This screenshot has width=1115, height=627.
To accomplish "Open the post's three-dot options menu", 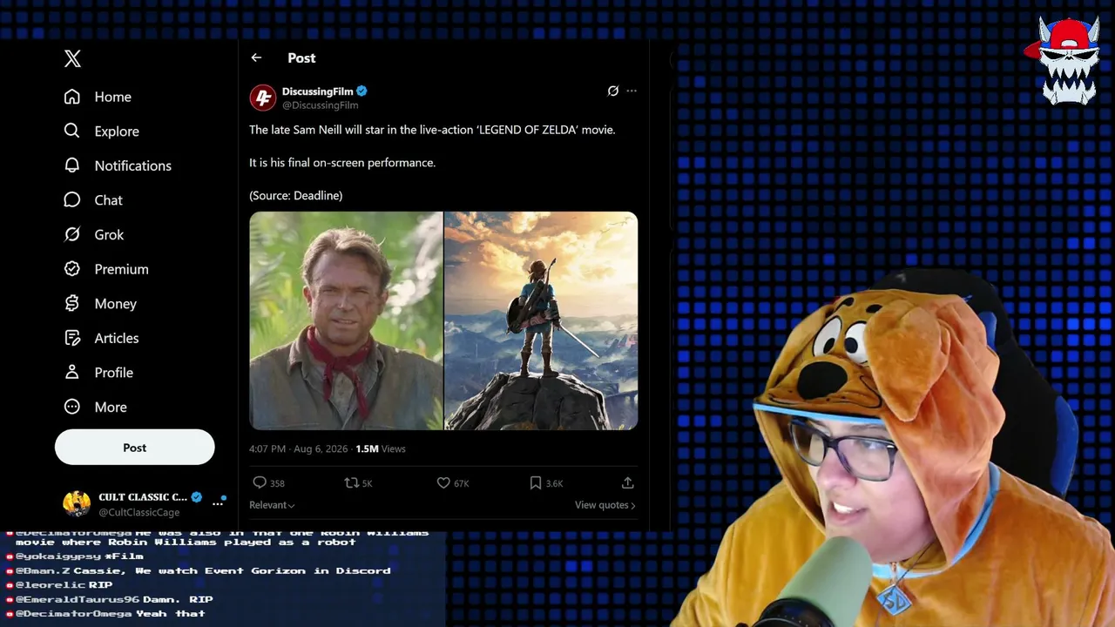I will click(632, 91).
